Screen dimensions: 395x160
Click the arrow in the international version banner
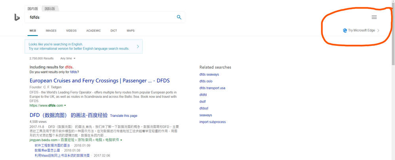click(x=138, y=46)
